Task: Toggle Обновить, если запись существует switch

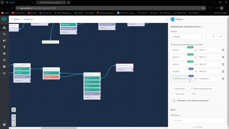Action: pos(173,101)
